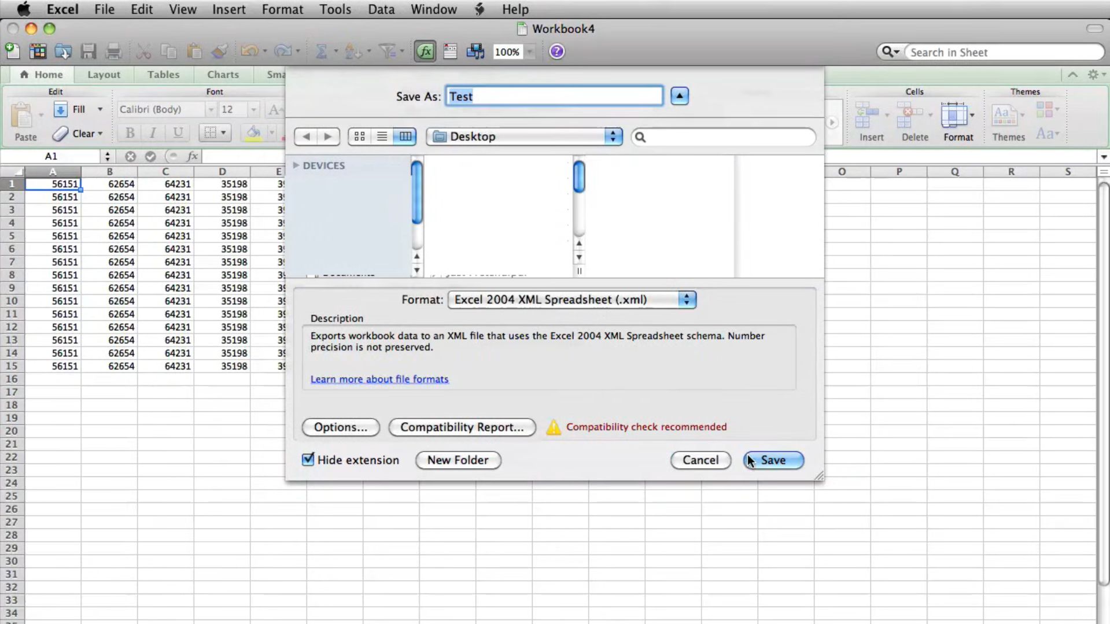Open the Data menu

(x=381, y=9)
